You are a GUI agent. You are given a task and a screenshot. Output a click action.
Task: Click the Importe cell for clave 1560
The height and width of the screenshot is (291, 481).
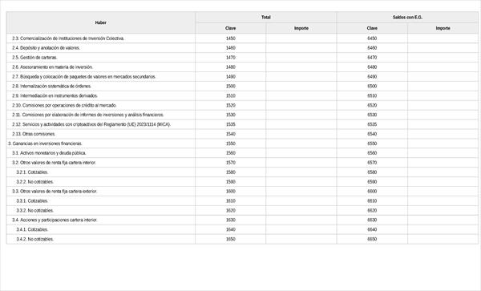click(301, 153)
